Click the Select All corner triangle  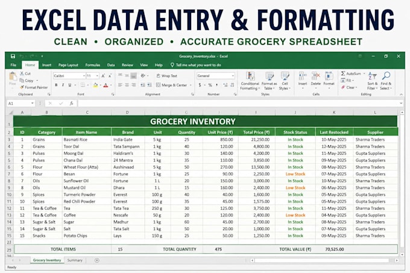click(x=11, y=113)
